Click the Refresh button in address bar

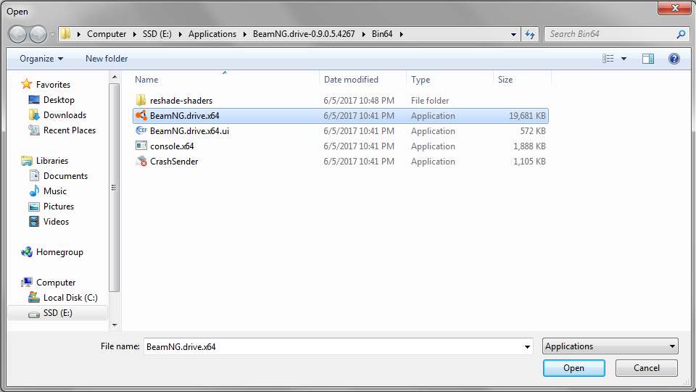530,34
